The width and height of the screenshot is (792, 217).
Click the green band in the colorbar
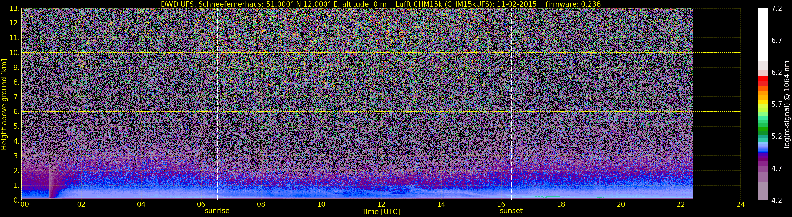click(763, 129)
